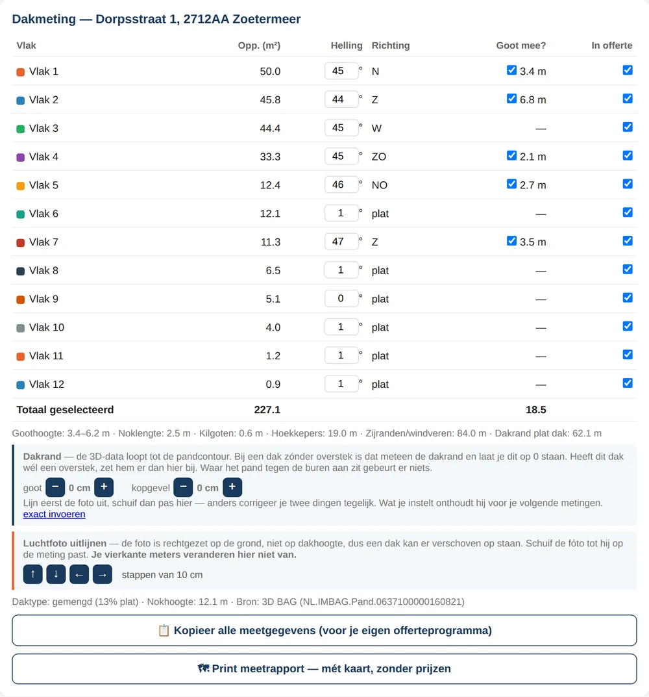
Task: Exclude Vlak 12 from the offerte
Action: pyautogui.click(x=628, y=383)
